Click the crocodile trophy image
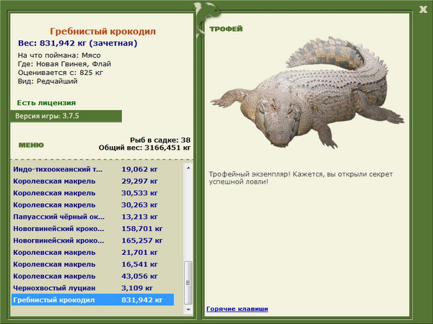This screenshot has width=433, height=324. pos(307,93)
